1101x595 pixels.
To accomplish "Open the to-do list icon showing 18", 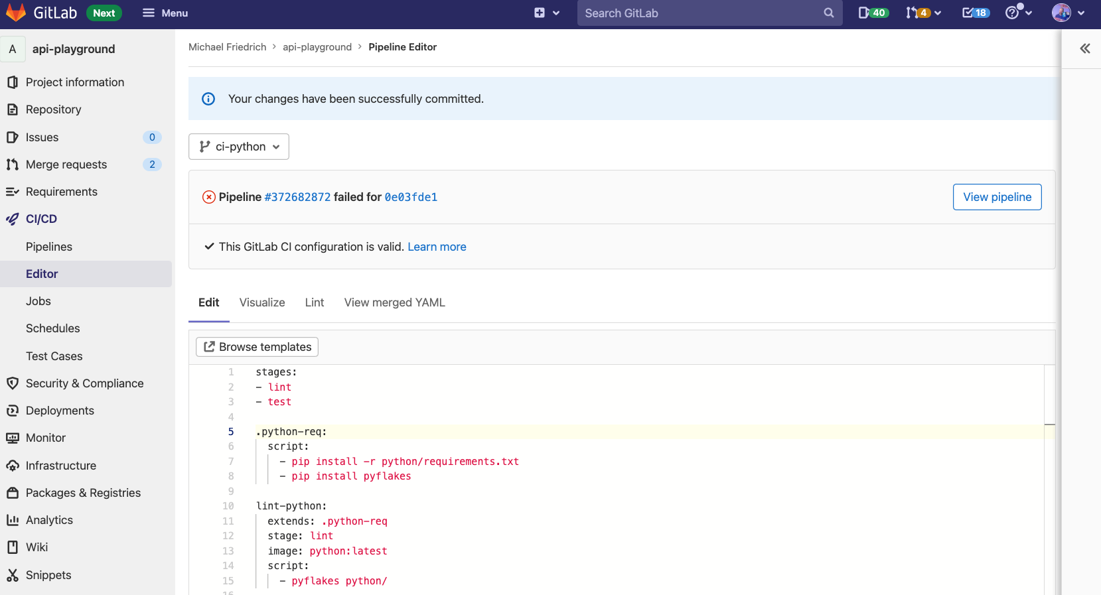I will pyautogui.click(x=976, y=13).
